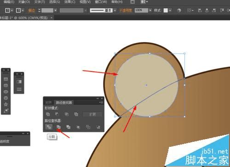Click the 不透明度 link in control bar
This screenshot has width=230, height=167.
[x=126, y=11]
